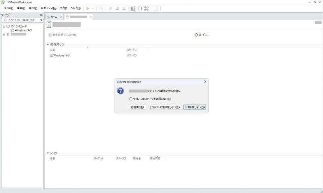Click the tasks 名前 column header
Screen dimensions: 323x193
click(x=52, y=158)
